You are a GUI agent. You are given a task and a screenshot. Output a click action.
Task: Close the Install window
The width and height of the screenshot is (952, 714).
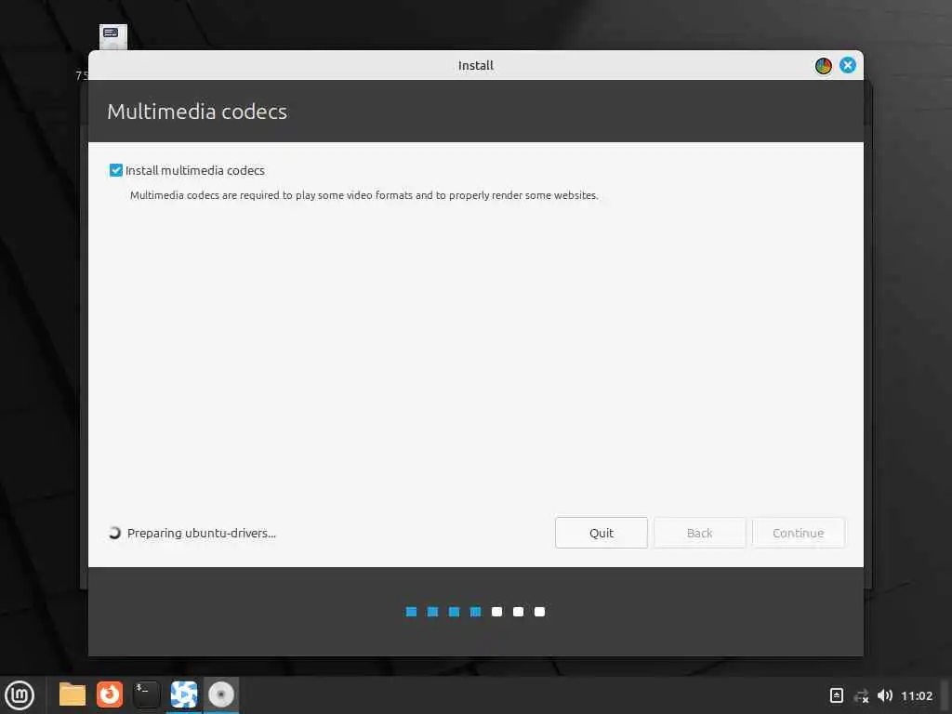point(848,65)
